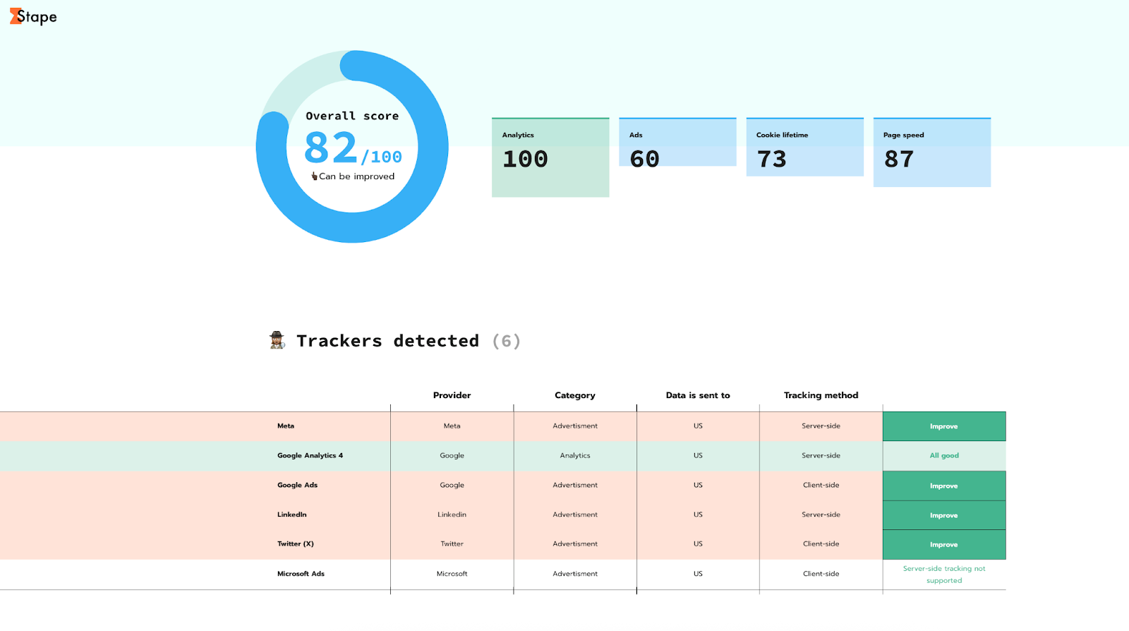Click the Provider column header
This screenshot has width=1129, height=631.
click(452, 395)
